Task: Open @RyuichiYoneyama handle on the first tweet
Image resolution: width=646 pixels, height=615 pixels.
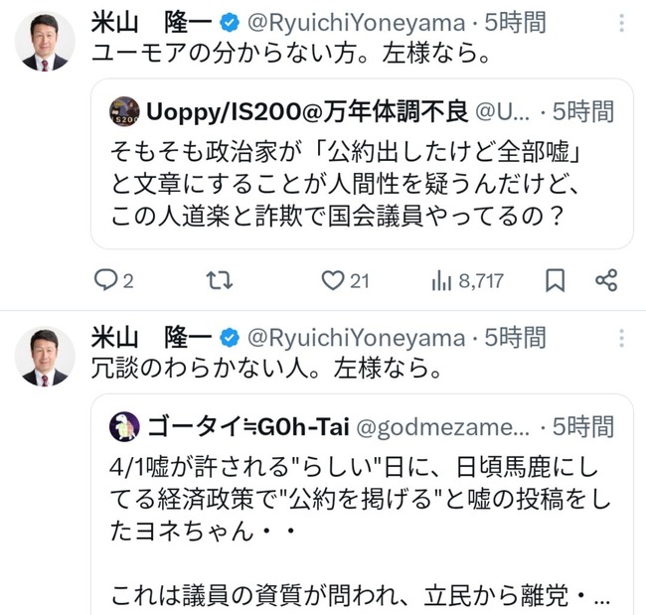Action: point(354,23)
